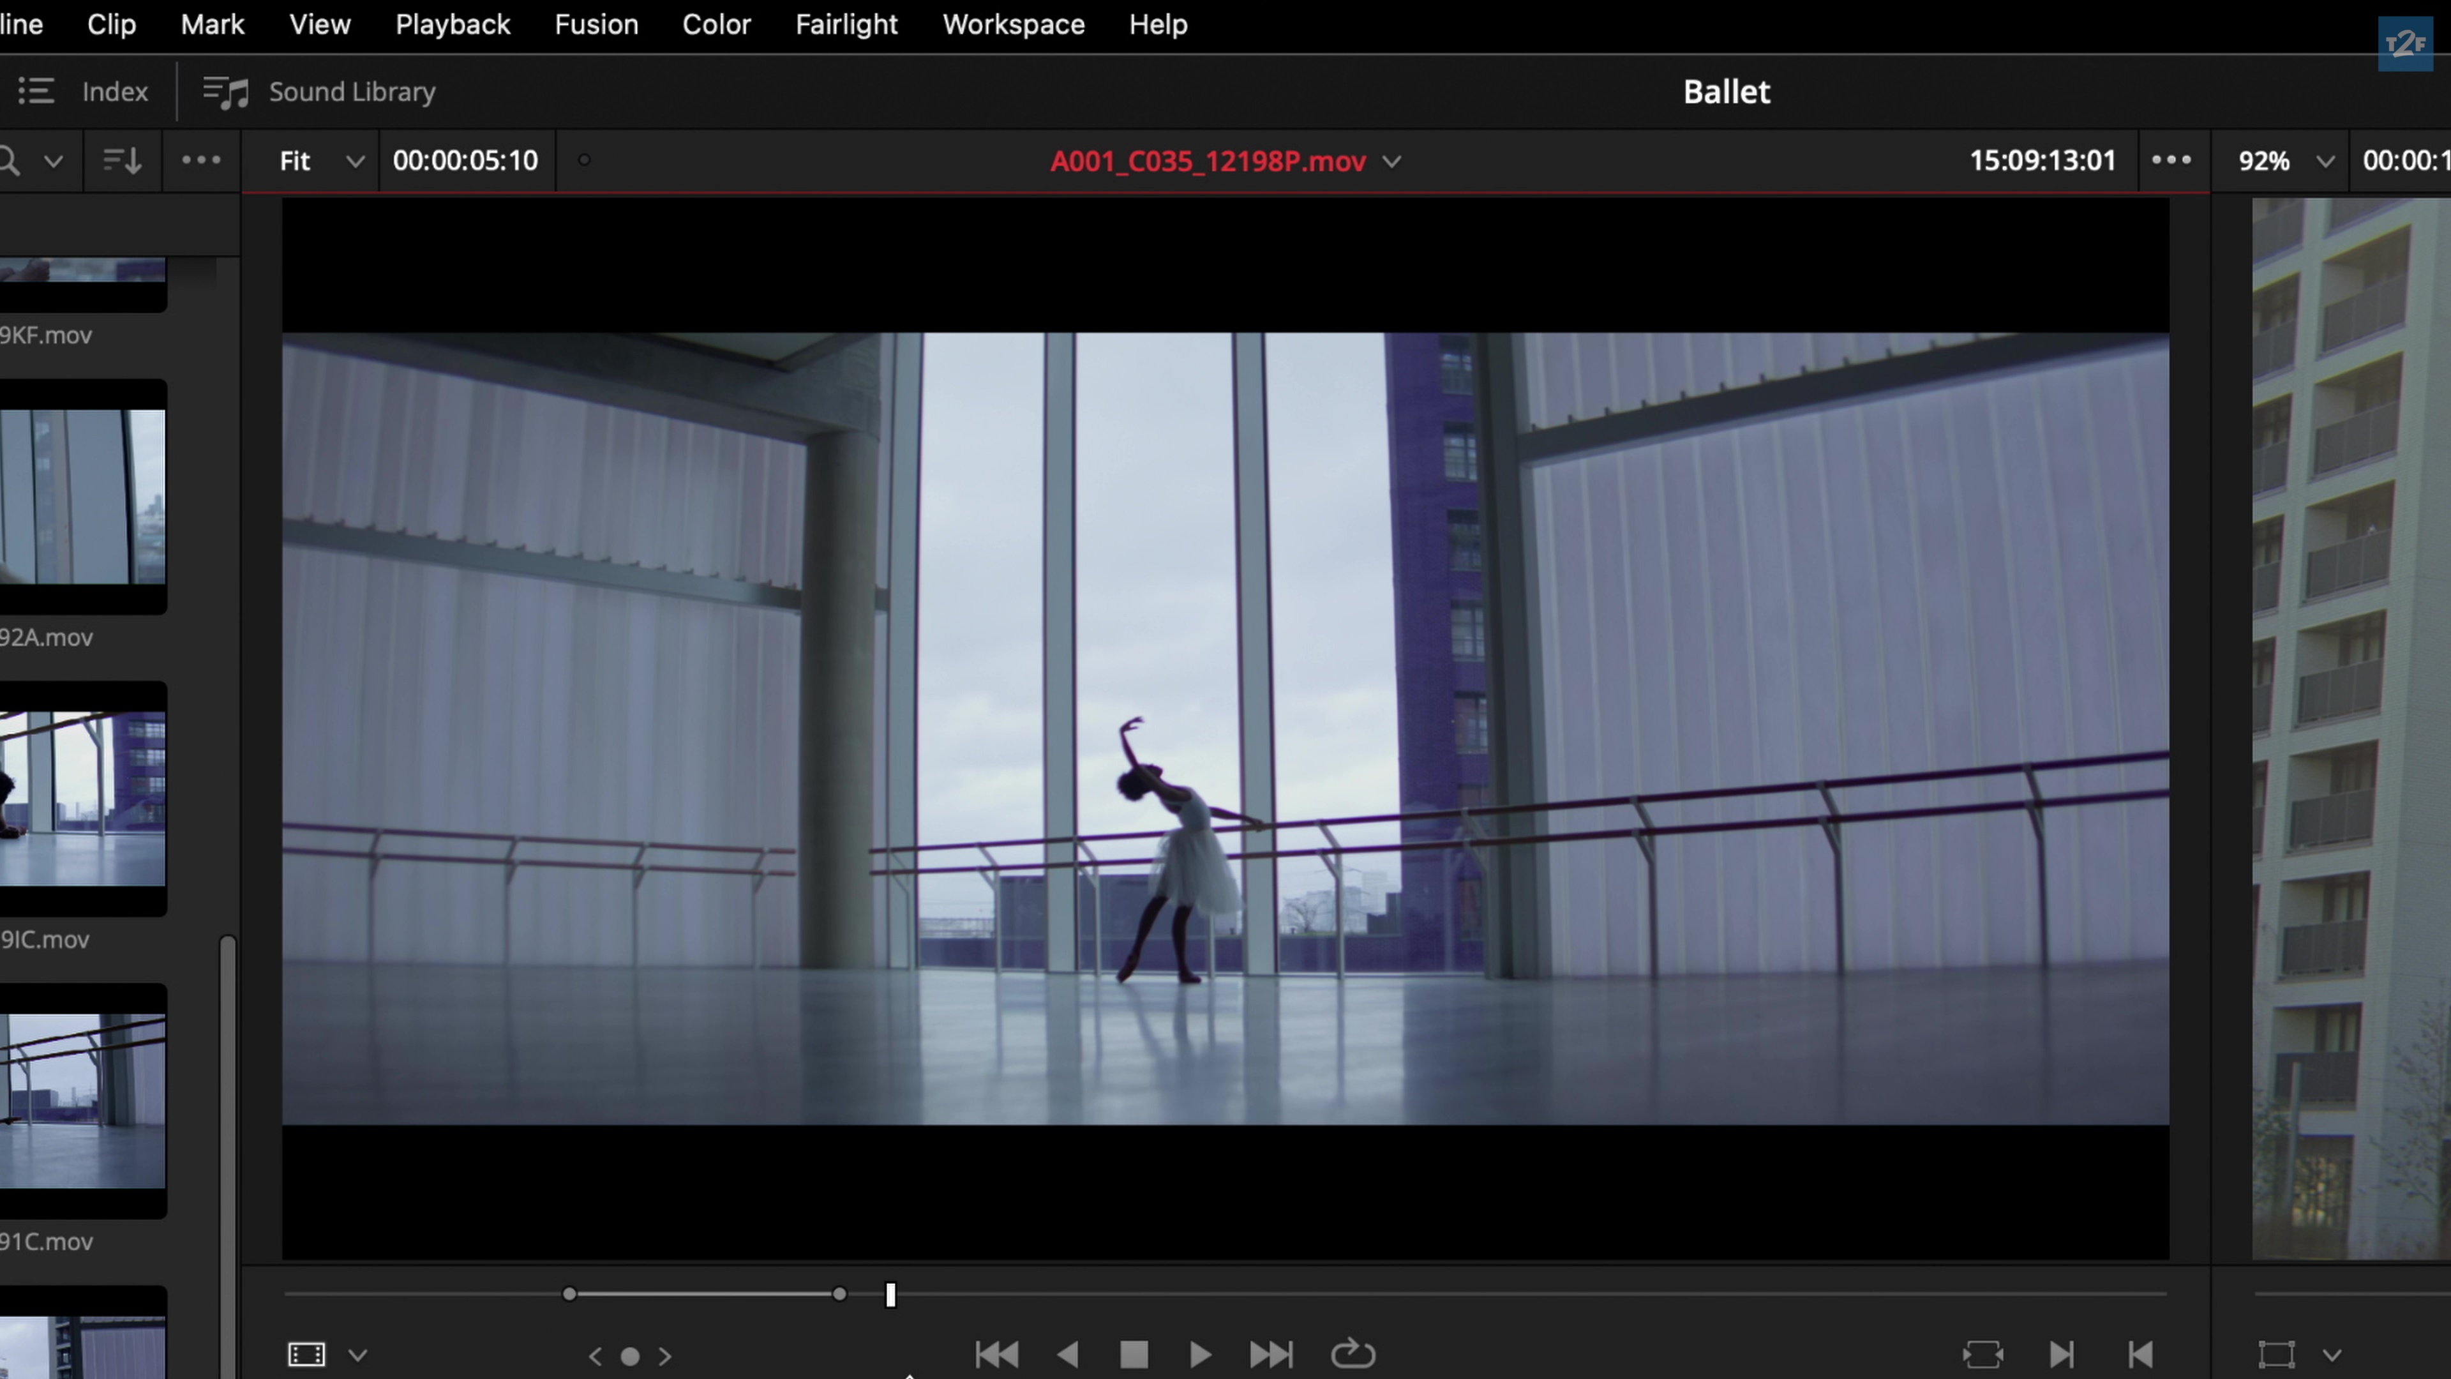Click the Play reverse button
This screenshot has height=1379, width=2451.
tap(1068, 1354)
